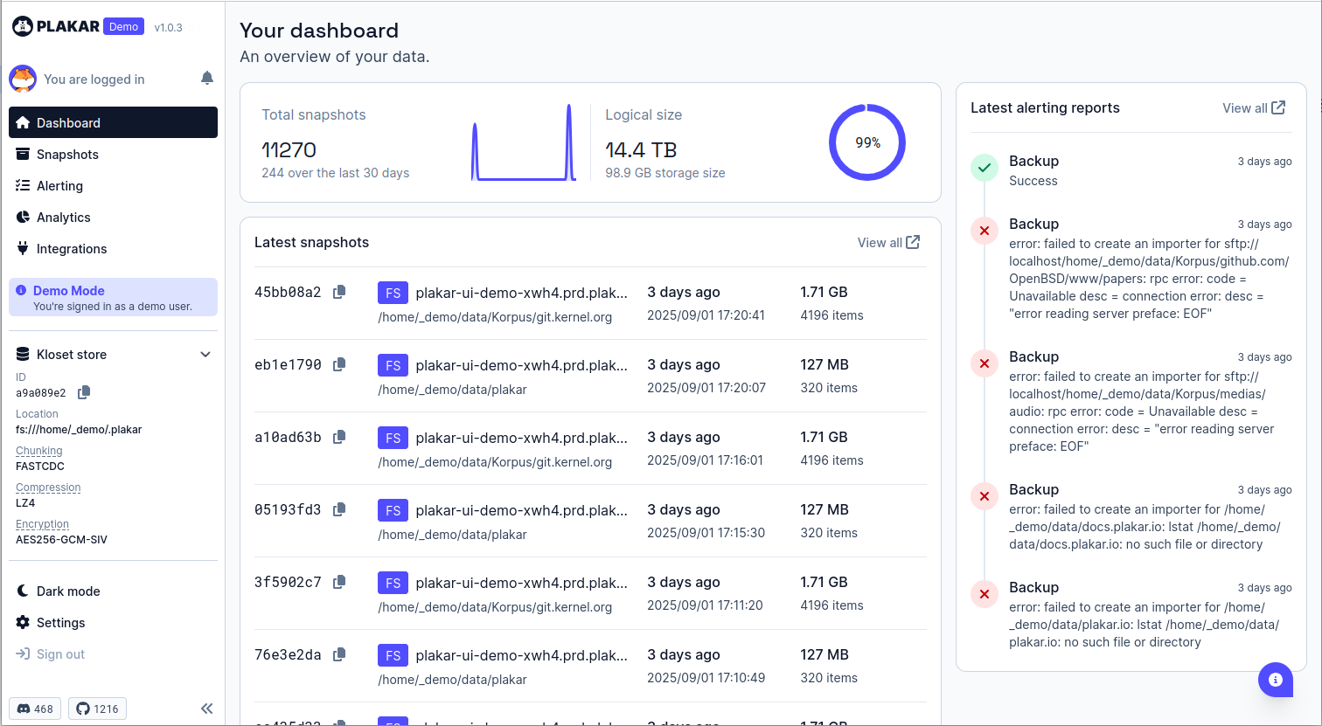View all alerting reports
Image resolution: width=1322 pixels, height=726 pixels.
click(1253, 107)
